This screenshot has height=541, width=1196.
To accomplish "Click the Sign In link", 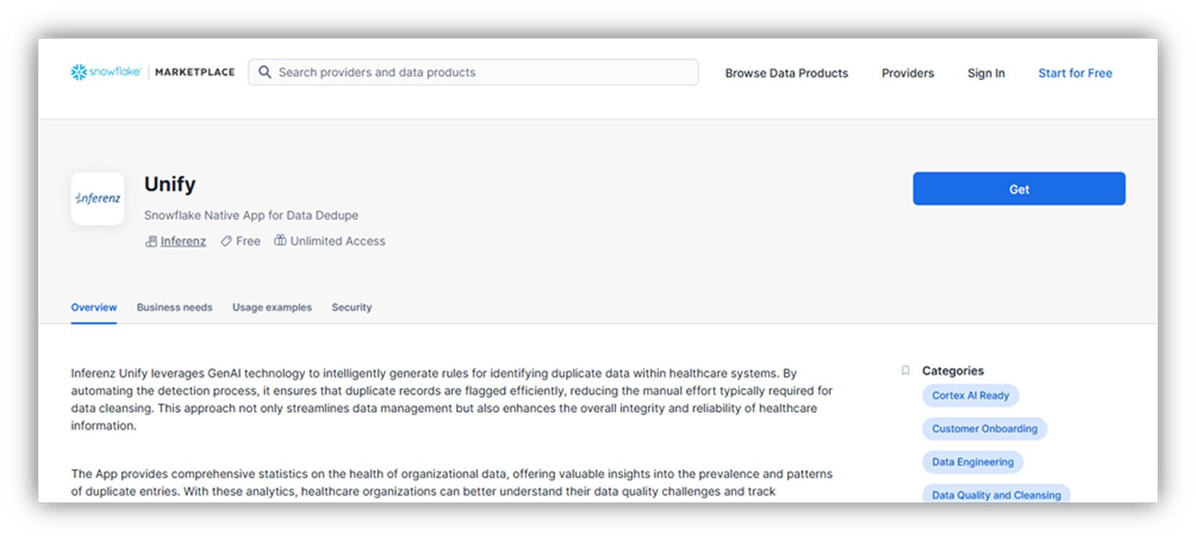I will (986, 73).
